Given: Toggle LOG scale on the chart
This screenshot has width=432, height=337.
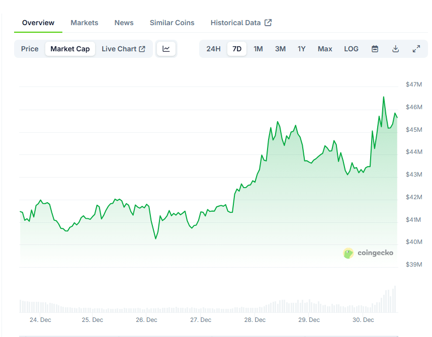Looking at the screenshot, I should [x=351, y=49].
